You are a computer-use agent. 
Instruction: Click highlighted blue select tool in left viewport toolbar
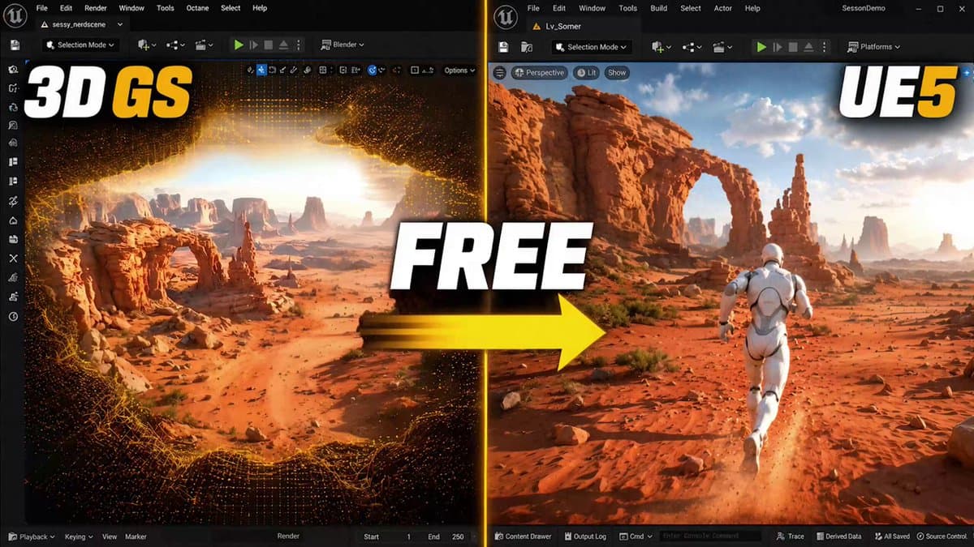(261, 71)
